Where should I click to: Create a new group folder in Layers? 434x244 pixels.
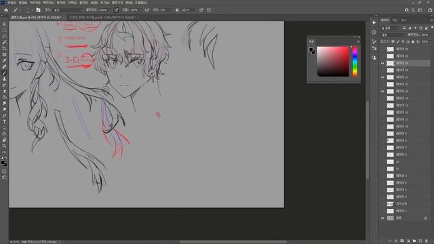click(x=414, y=241)
